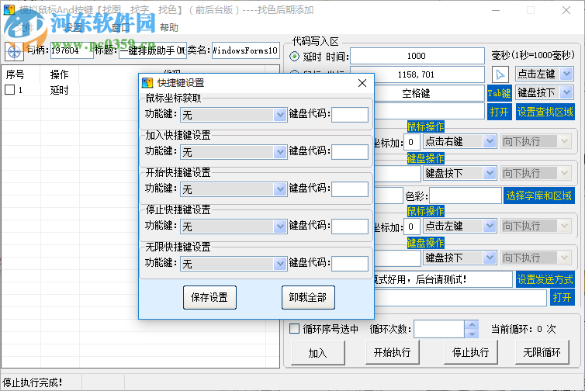Viewport: 585px width, 391px height.
Task: Decrease 循环次数 with down spinner arrow
Action: tap(472, 334)
